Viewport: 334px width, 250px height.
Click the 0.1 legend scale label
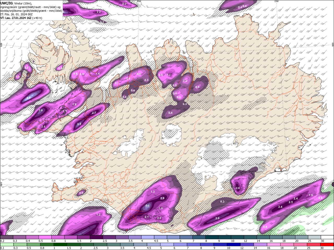pyautogui.click(x=2, y=248)
